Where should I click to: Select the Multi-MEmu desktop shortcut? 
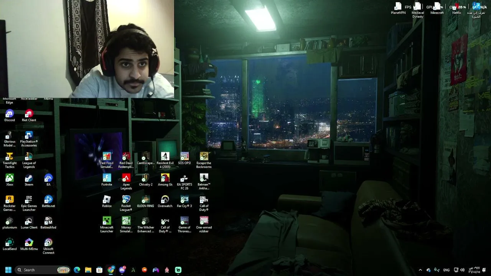click(29, 245)
